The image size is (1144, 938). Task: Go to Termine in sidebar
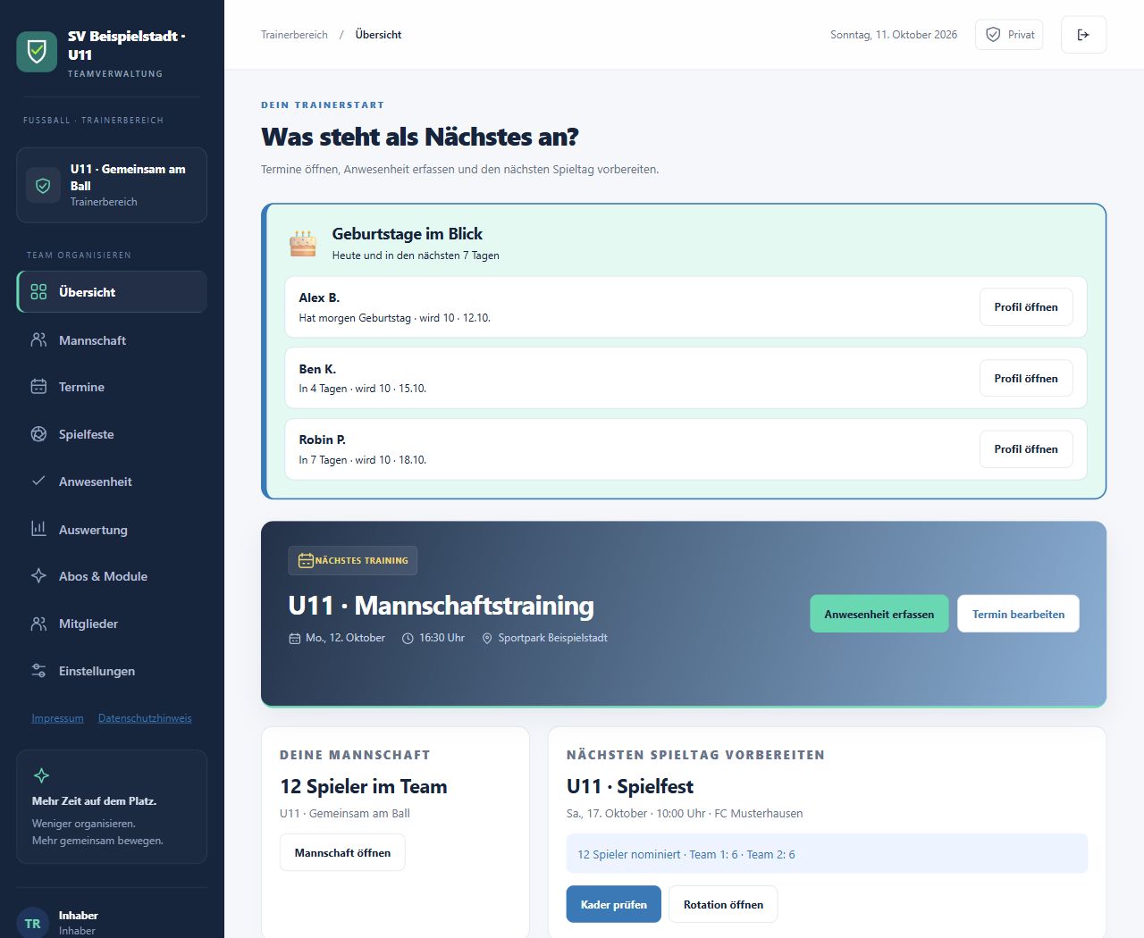pos(112,387)
